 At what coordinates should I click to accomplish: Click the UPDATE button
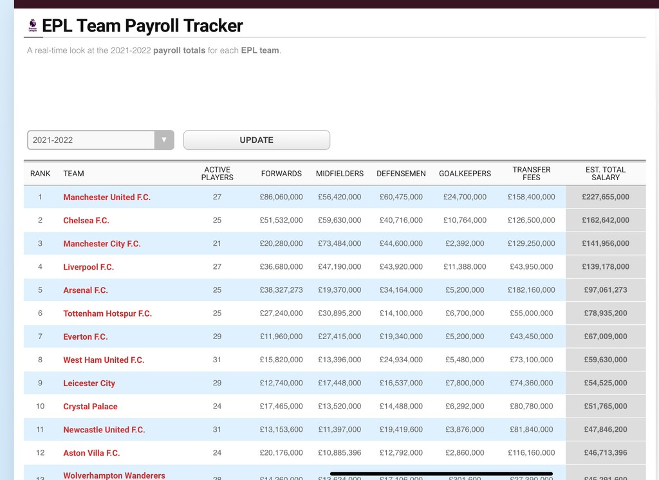256,140
